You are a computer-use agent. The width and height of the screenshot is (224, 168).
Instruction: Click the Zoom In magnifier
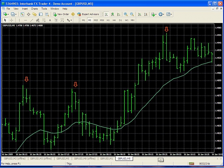(126, 14)
